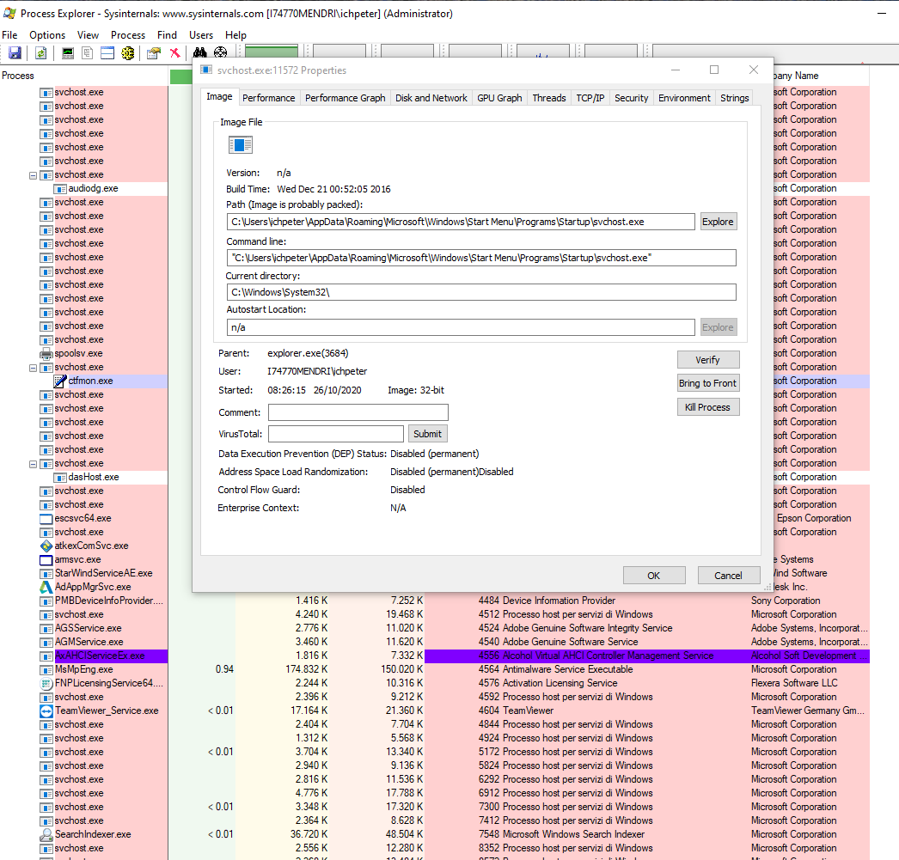Viewport: 899px width, 860px height.
Task: Switch to the Threads tab
Action: click(x=548, y=98)
